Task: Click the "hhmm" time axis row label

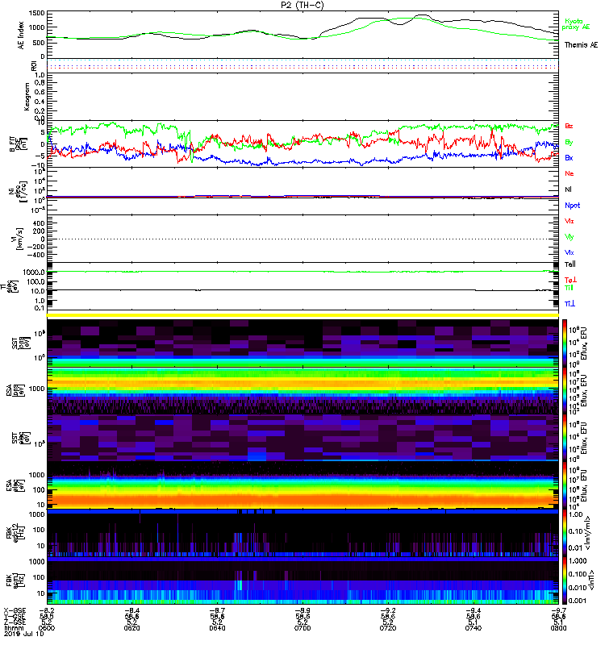Action: (14, 628)
